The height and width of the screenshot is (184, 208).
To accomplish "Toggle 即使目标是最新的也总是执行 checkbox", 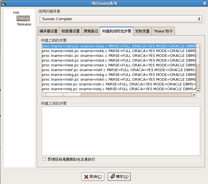I will (x=44, y=159).
